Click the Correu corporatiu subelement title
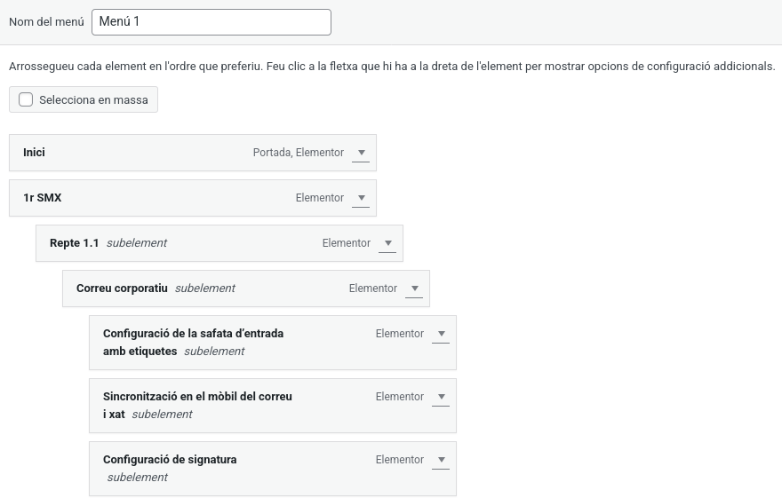The height and width of the screenshot is (498, 782). 122,289
